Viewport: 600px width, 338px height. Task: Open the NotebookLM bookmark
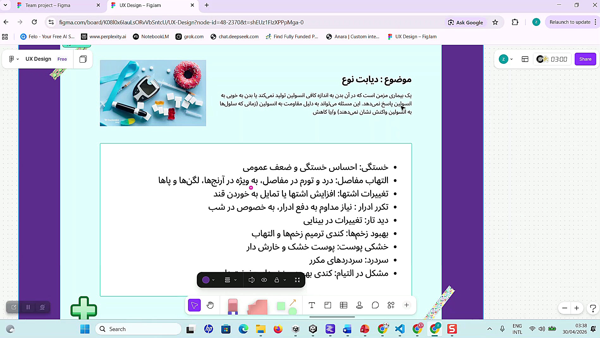(x=151, y=37)
